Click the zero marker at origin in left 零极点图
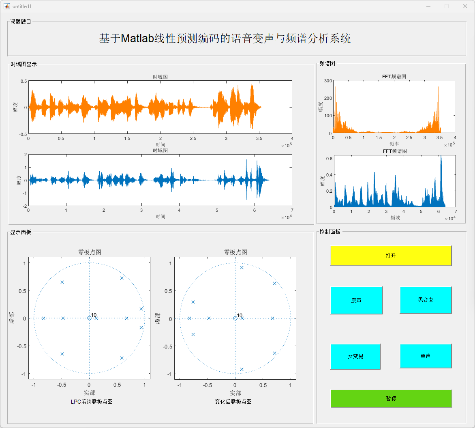Screen dimensions: 475x428 click(x=89, y=318)
